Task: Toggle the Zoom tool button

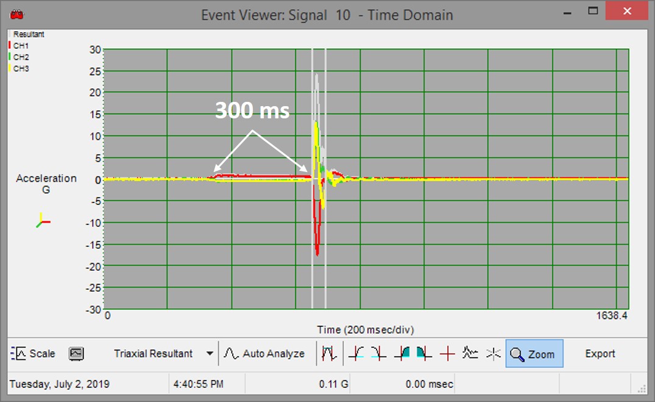Action: [x=534, y=353]
